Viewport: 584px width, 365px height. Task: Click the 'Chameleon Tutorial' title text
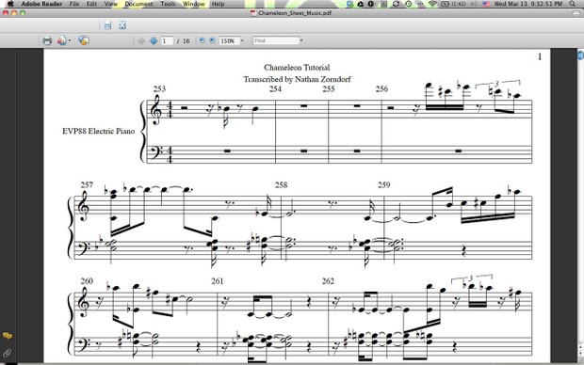(x=297, y=68)
